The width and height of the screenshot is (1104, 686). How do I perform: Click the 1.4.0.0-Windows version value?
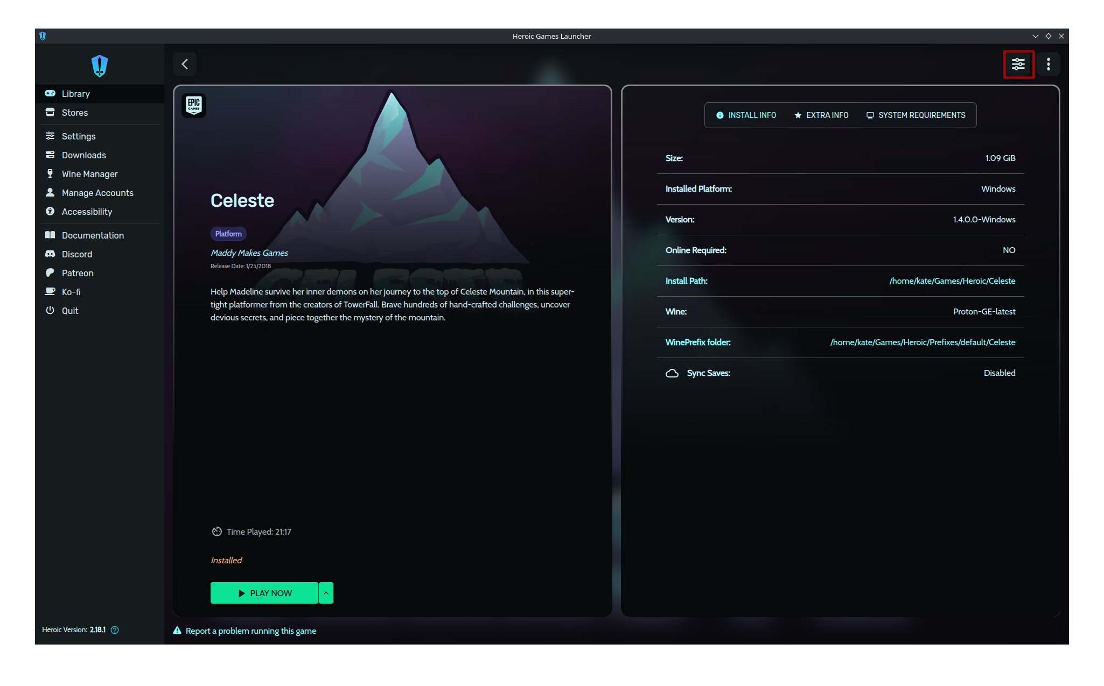tap(984, 220)
